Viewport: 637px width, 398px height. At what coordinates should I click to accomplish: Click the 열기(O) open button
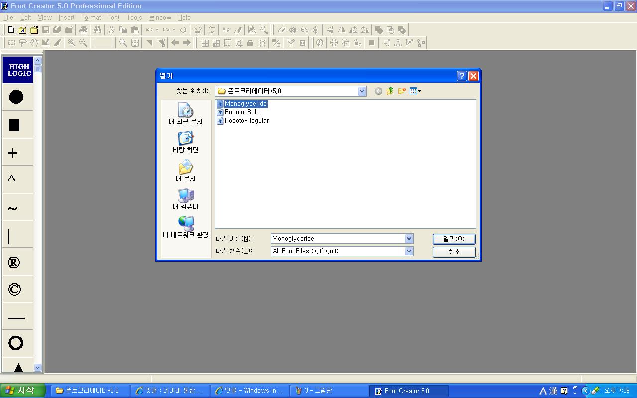(454, 239)
